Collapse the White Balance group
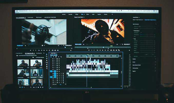 pos(133,31)
